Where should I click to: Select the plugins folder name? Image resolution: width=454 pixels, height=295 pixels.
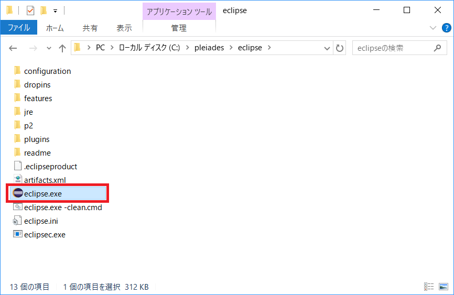click(x=37, y=139)
